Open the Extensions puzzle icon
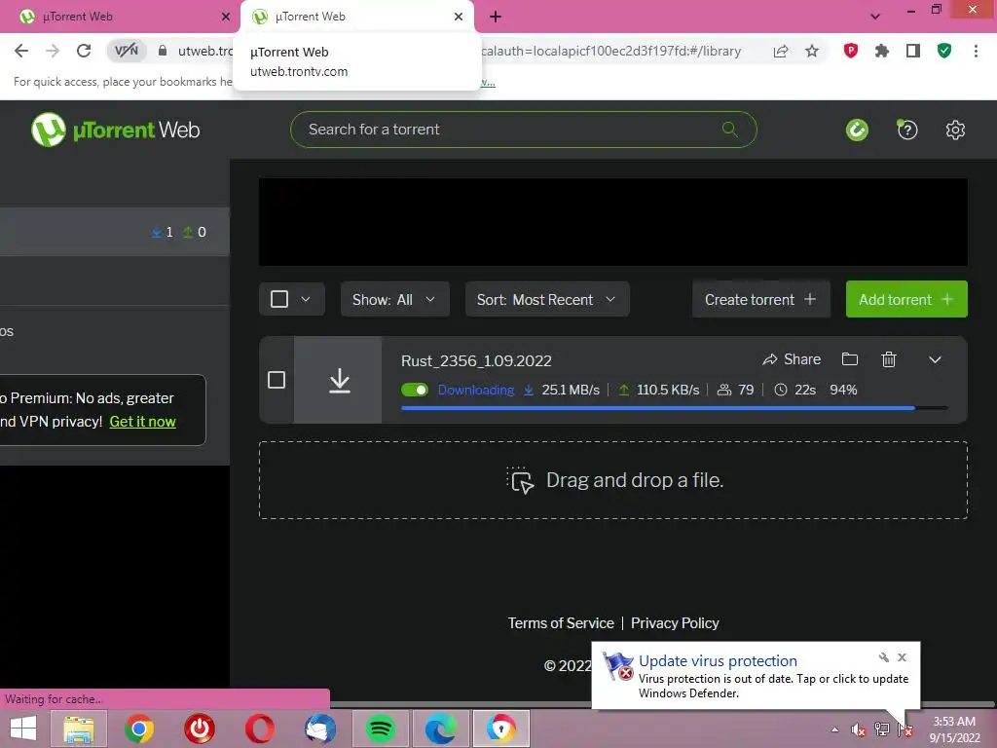Screen dimensions: 997x748 pos(882,51)
